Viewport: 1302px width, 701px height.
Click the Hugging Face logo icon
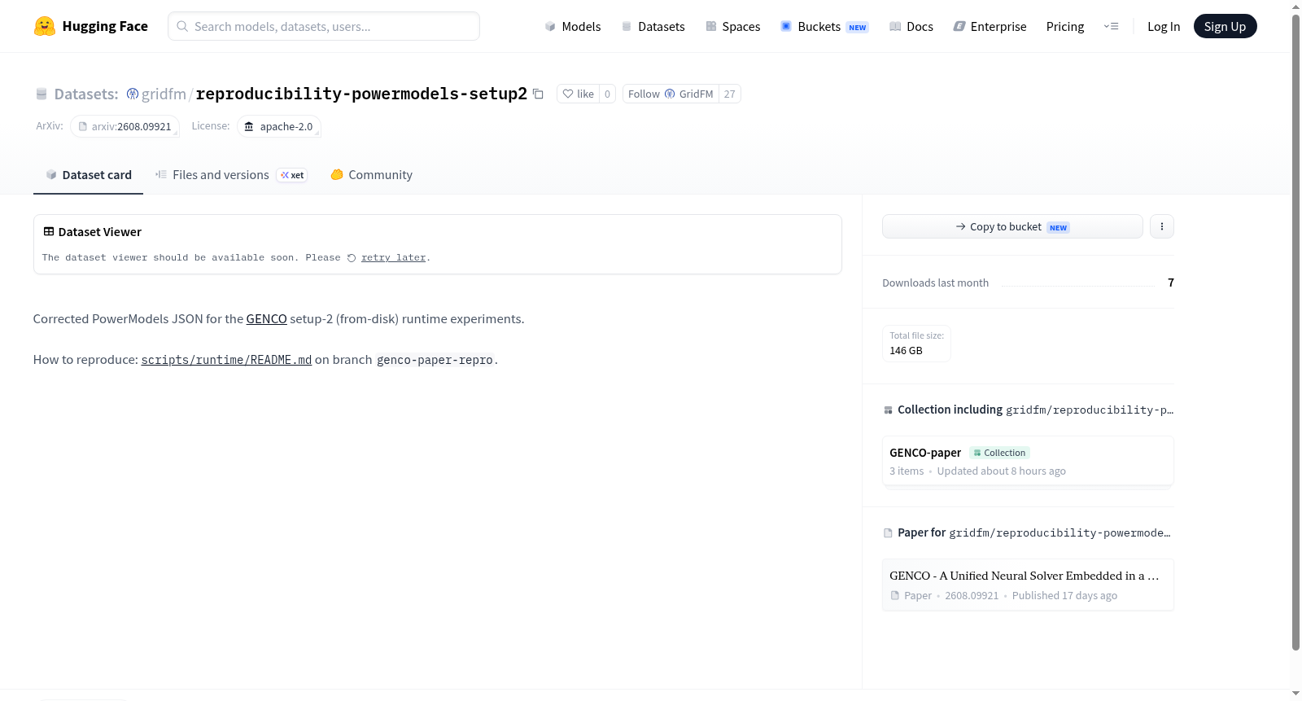45,26
